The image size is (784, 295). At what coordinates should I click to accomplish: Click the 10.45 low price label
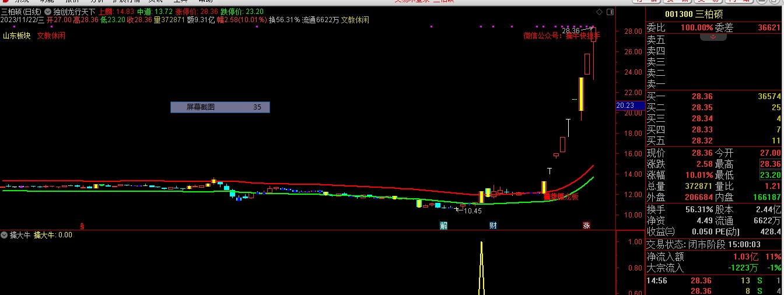tap(473, 211)
